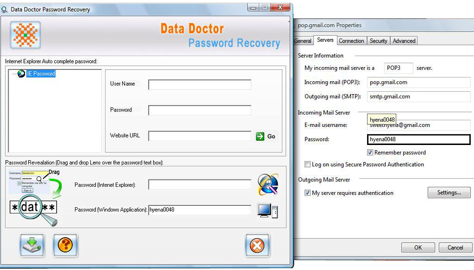Focus the Password field under User Name
This screenshot has height=270, width=474.
click(x=200, y=110)
